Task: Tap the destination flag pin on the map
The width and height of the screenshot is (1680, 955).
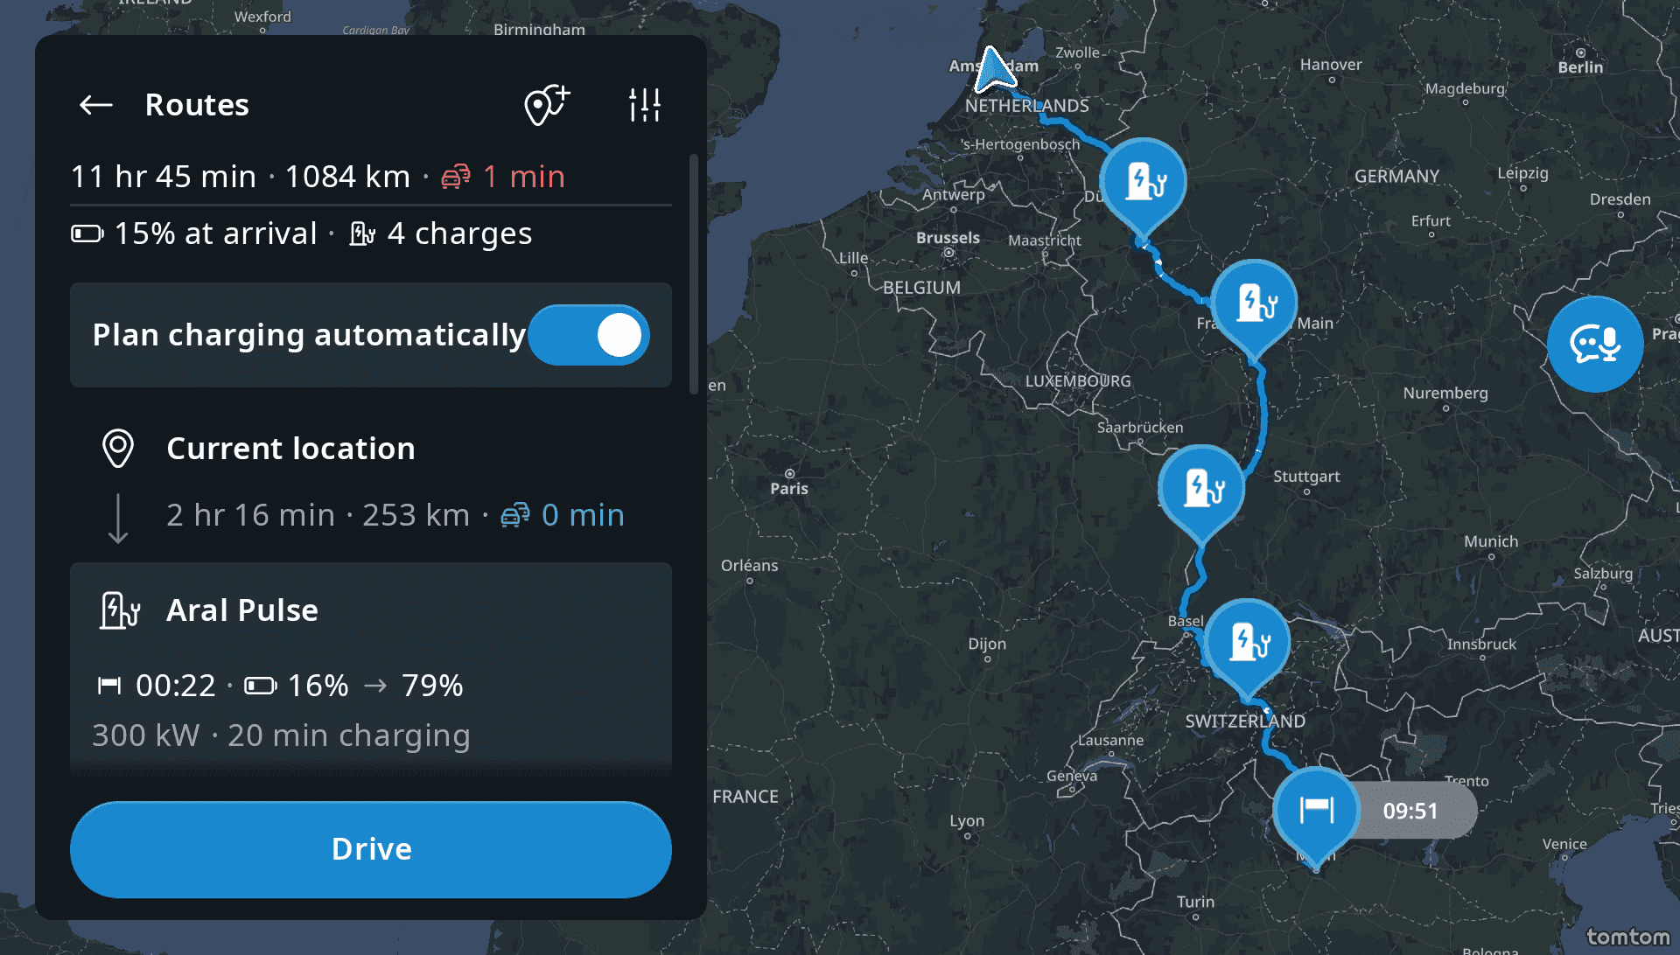Action: click(x=1316, y=810)
